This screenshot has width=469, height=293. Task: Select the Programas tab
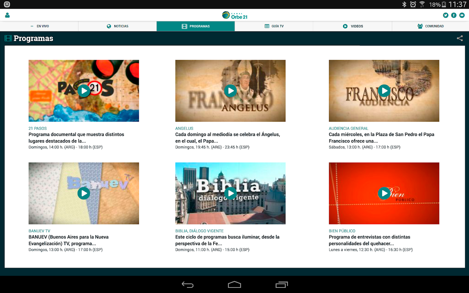(196, 26)
